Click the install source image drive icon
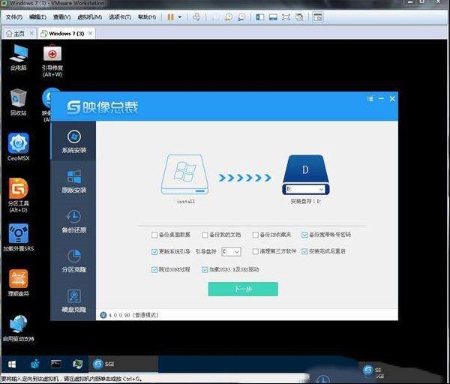450x384 pixels. [x=184, y=175]
